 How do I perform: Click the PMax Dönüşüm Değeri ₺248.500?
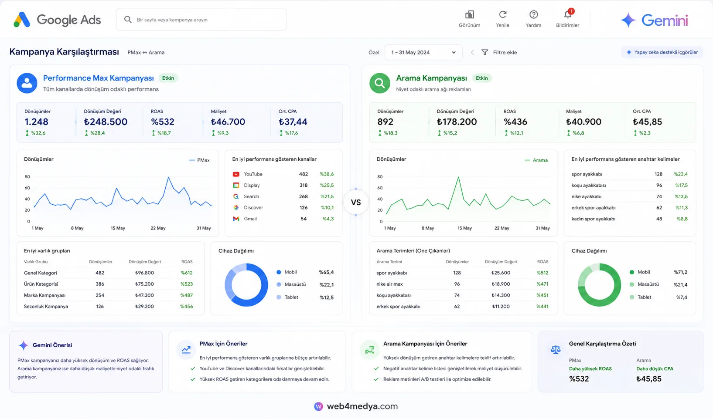106,122
